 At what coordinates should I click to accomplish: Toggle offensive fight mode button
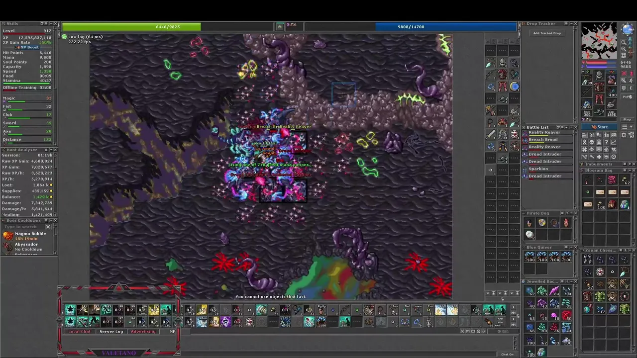pos(624,74)
